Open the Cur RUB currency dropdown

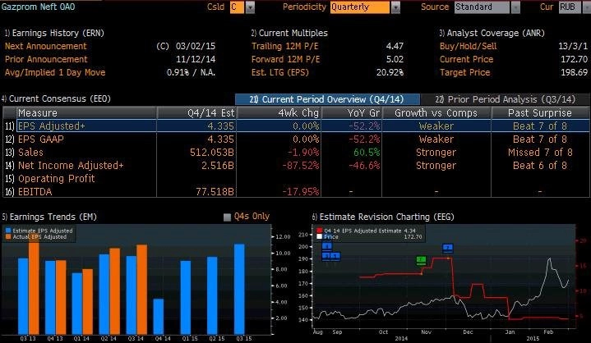pyautogui.click(x=586, y=7)
